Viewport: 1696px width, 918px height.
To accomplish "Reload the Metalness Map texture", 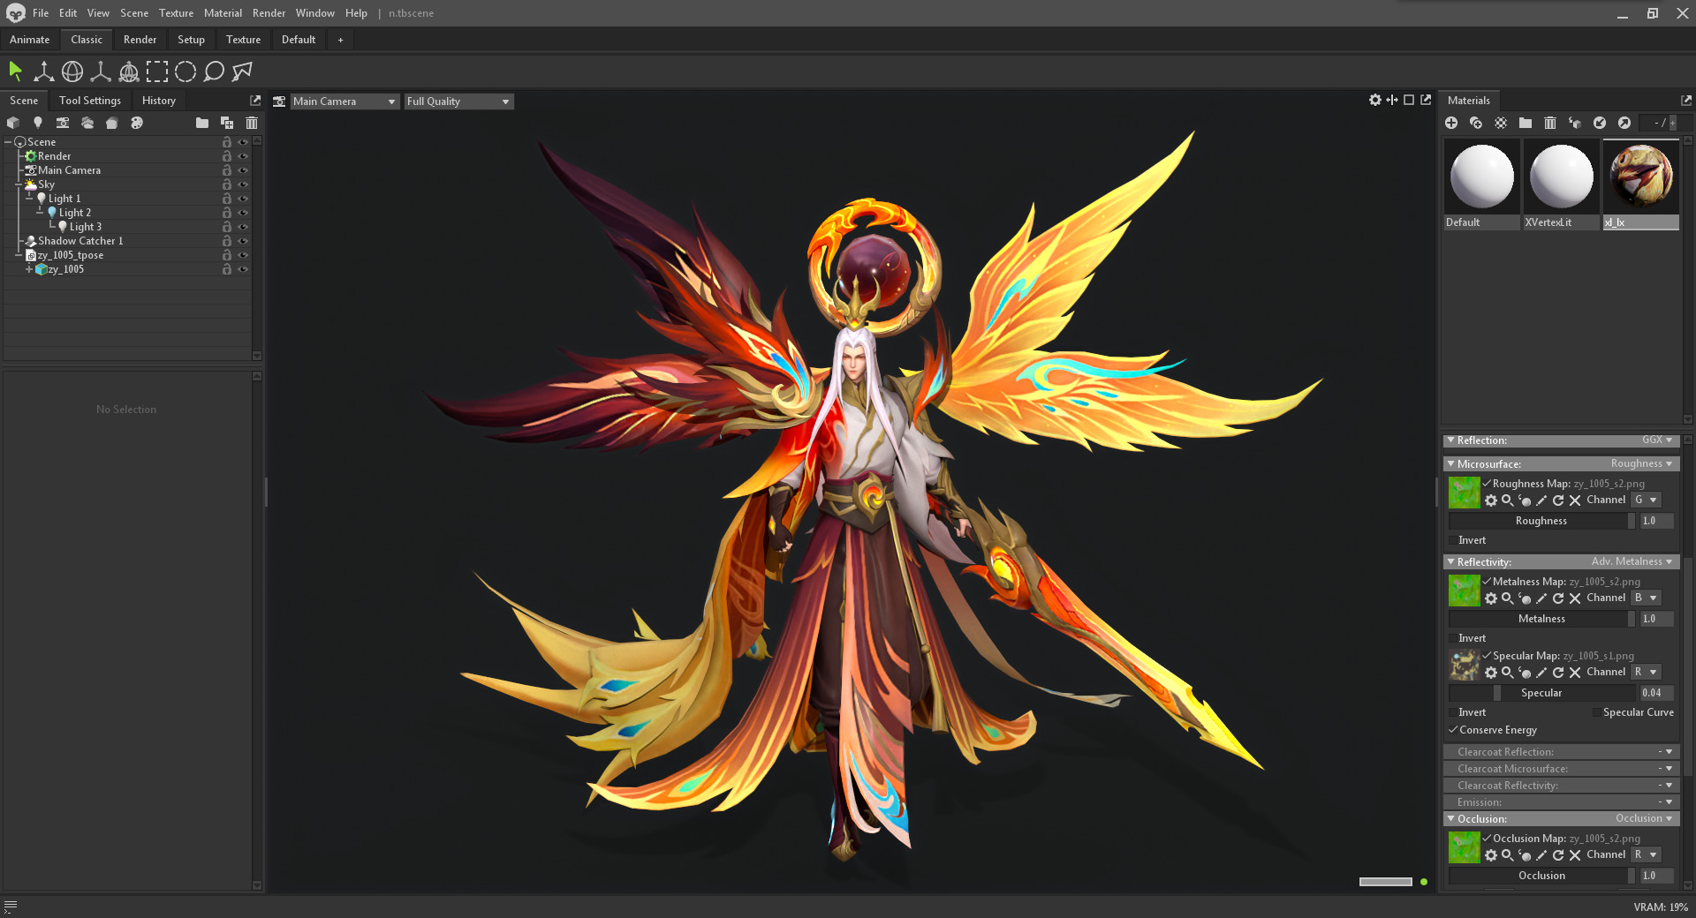I will [x=1558, y=598].
